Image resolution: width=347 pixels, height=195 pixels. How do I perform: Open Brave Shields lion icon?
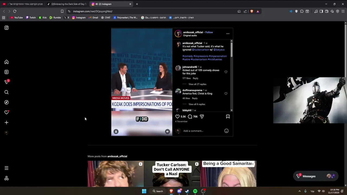(252, 11)
